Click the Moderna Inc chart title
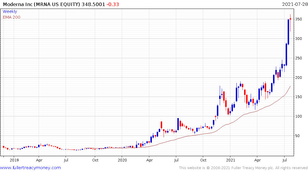Screen dimensions: 308x172 [x=42, y=4]
